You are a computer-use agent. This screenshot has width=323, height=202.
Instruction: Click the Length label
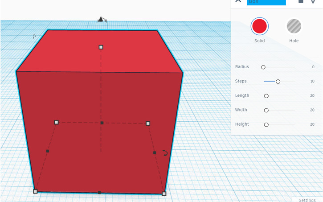click(242, 95)
